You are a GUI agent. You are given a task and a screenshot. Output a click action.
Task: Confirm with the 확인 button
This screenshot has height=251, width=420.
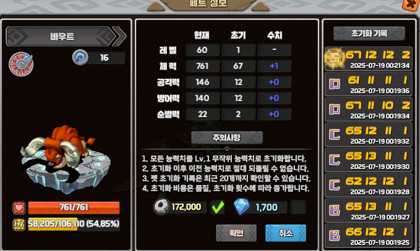click(236, 233)
